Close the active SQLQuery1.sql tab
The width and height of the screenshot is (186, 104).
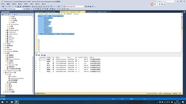pos(84,12)
